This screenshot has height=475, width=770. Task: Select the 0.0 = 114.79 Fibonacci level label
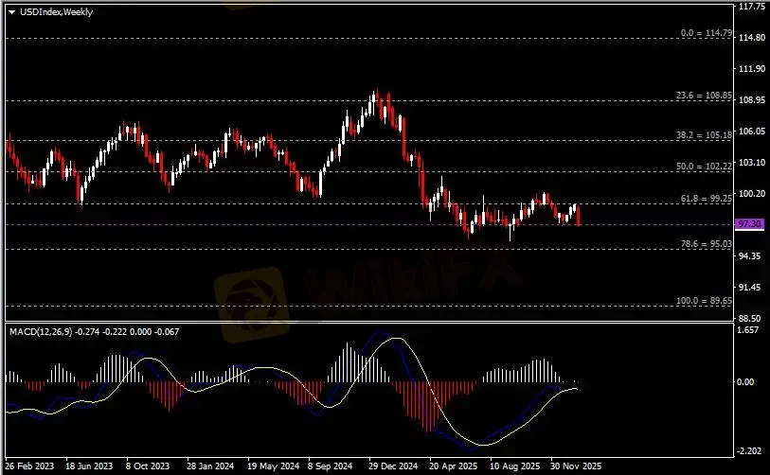point(707,33)
